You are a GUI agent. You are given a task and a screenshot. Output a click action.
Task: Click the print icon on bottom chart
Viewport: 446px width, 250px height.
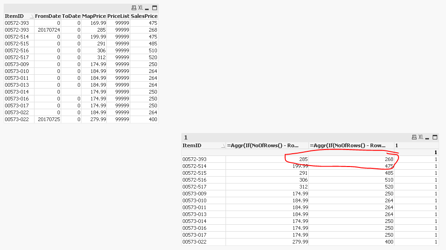pos(414,138)
